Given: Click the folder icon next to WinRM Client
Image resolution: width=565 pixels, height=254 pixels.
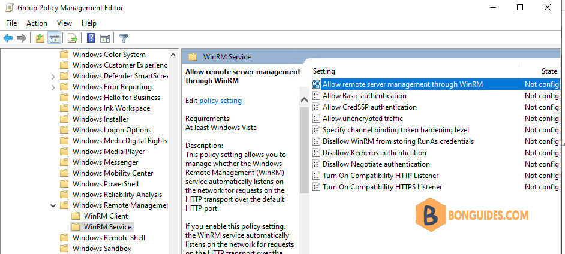Looking at the screenshot, I should 76,216.
